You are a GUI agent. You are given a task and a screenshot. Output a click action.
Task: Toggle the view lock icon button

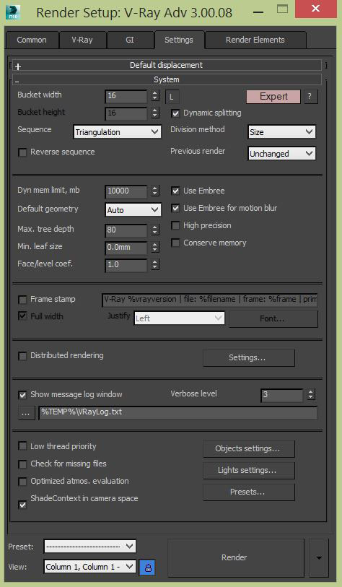click(148, 568)
